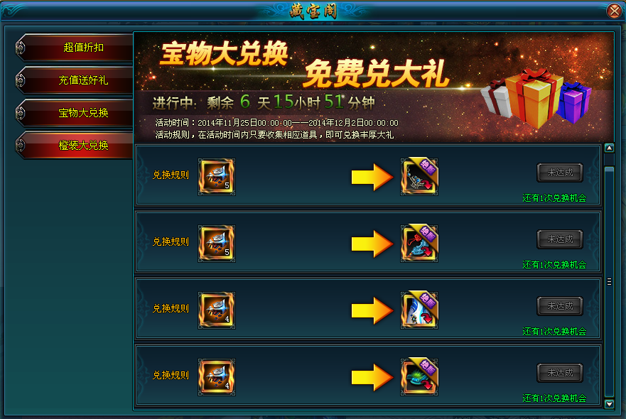Switch to the 橙装大兑换 tab
626x419 pixels.
[x=75, y=146]
